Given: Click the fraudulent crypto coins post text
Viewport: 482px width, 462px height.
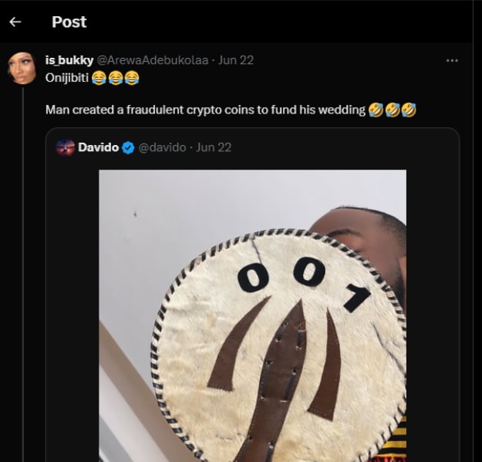Looking at the screenshot, I should pos(205,110).
